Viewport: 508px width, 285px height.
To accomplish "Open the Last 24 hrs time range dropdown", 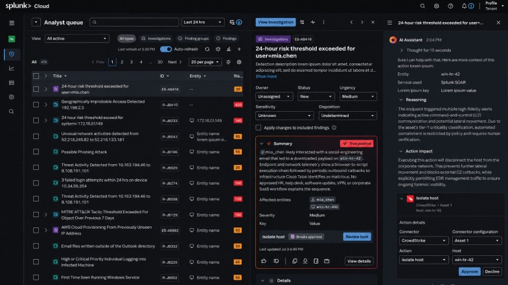I will 202,22.
